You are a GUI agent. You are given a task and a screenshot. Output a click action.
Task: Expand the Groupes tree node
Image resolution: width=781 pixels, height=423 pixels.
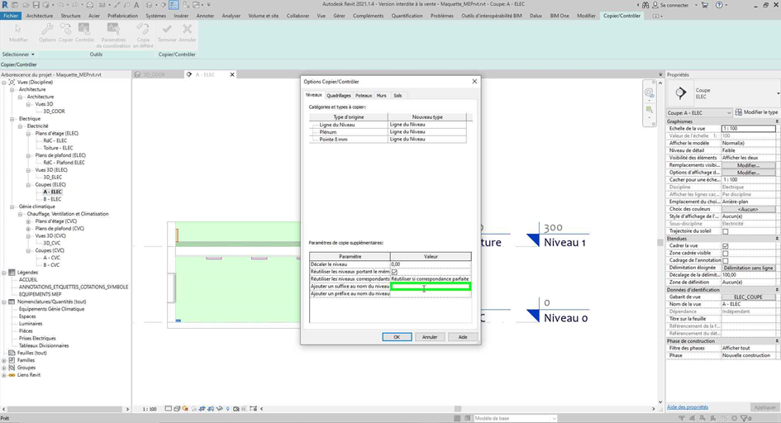tap(4, 368)
